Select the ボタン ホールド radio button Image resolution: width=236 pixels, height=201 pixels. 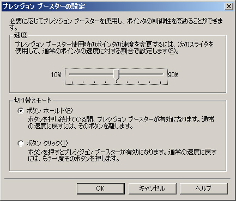coord(21,111)
